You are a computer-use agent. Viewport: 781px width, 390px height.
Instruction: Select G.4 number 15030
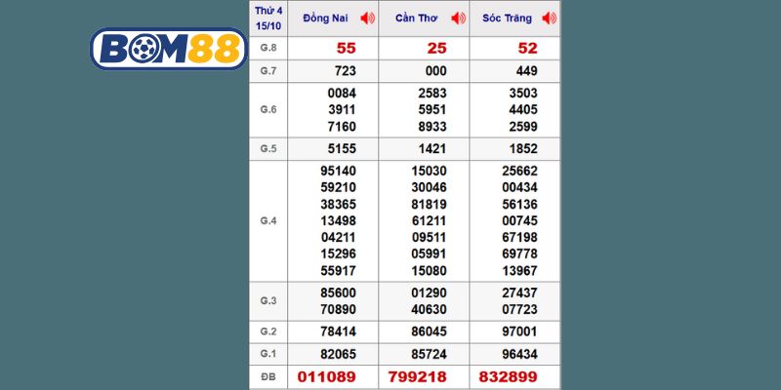click(430, 172)
